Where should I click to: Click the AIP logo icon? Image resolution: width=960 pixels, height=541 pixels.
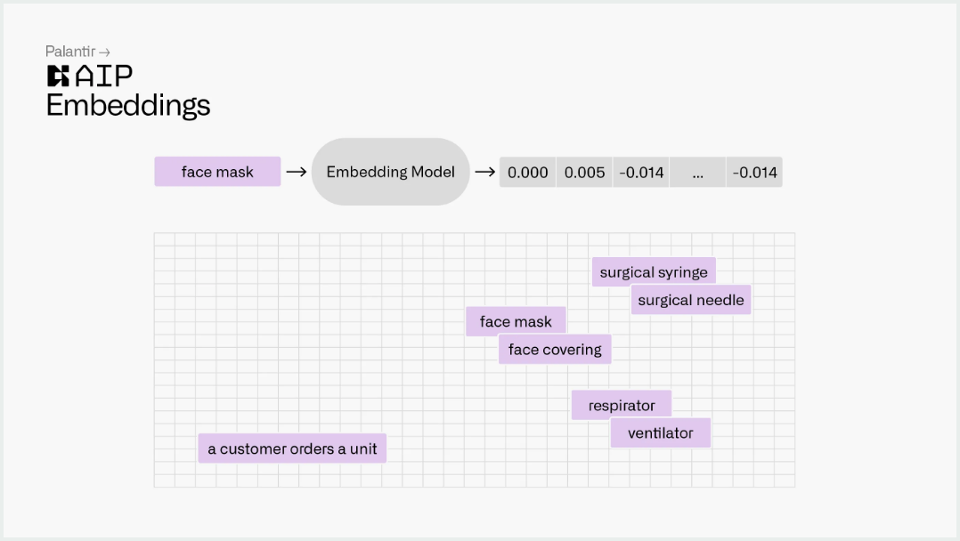tap(58, 76)
